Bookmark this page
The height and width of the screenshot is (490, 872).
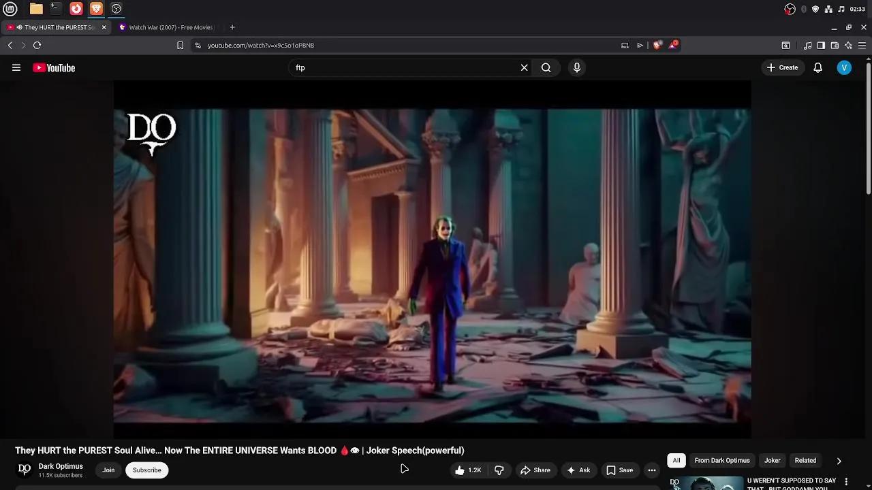(180, 46)
